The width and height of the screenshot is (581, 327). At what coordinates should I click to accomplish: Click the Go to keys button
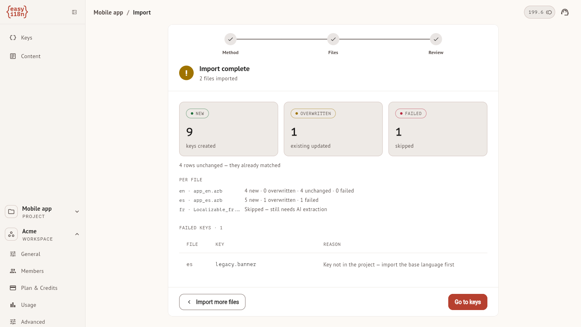(468, 302)
